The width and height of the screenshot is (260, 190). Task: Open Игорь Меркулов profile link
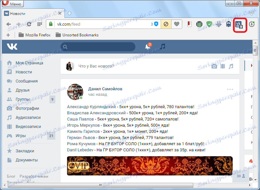point(83,125)
